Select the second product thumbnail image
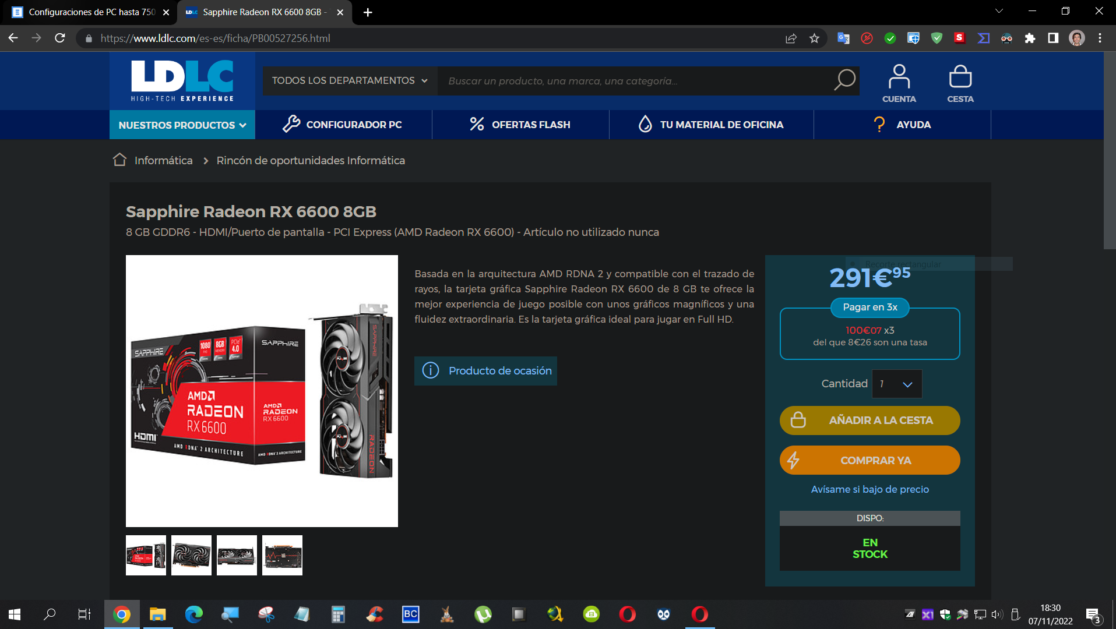Image resolution: width=1116 pixels, height=629 pixels. click(191, 555)
